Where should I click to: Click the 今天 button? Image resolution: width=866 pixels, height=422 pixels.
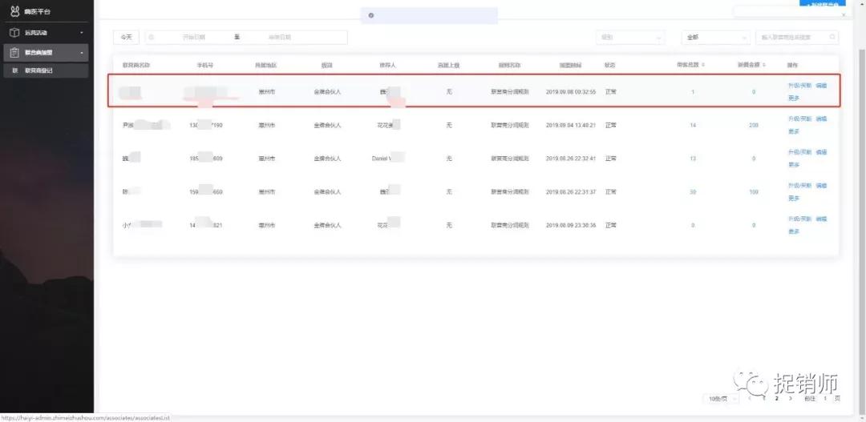click(x=126, y=37)
